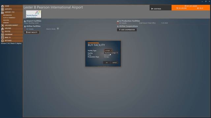Viewport: 211px width, 118px height.
Task: Open Slots & Terminals submenu entry
Action: 9,18
